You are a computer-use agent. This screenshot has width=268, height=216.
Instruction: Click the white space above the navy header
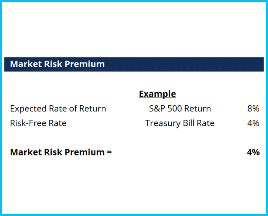[x=134, y=31]
